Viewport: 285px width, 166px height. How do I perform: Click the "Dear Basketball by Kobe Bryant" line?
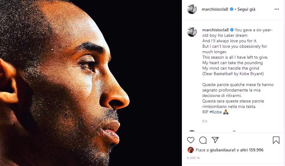tap(232, 74)
